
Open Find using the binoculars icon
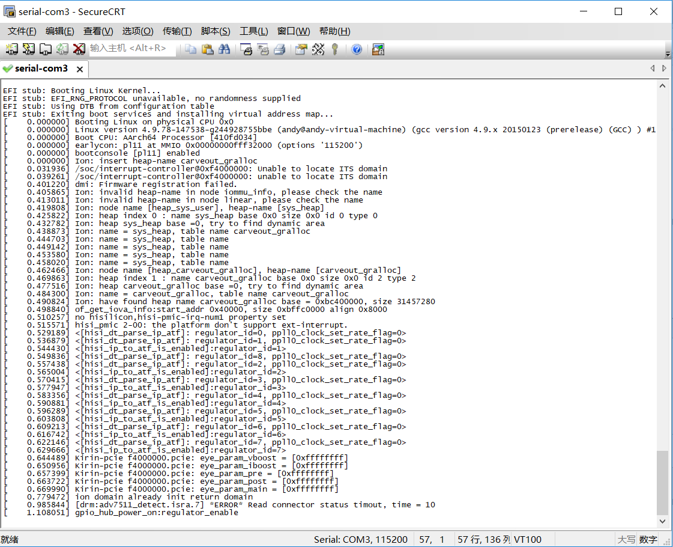pos(225,49)
